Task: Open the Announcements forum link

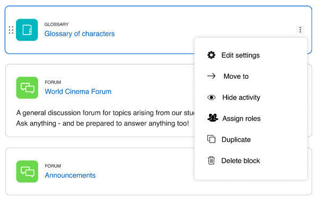Action: pos(70,175)
